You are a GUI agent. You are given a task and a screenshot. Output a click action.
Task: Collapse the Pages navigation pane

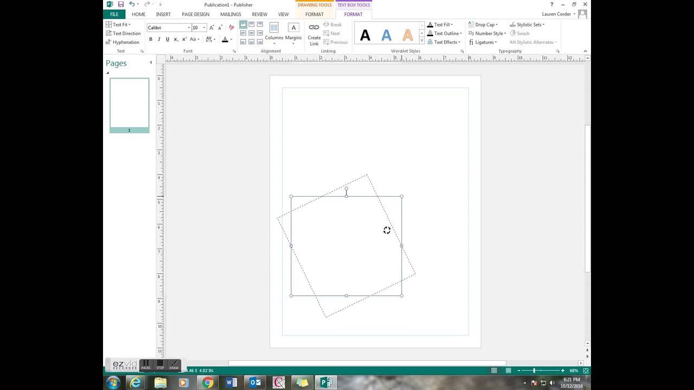tap(151, 63)
